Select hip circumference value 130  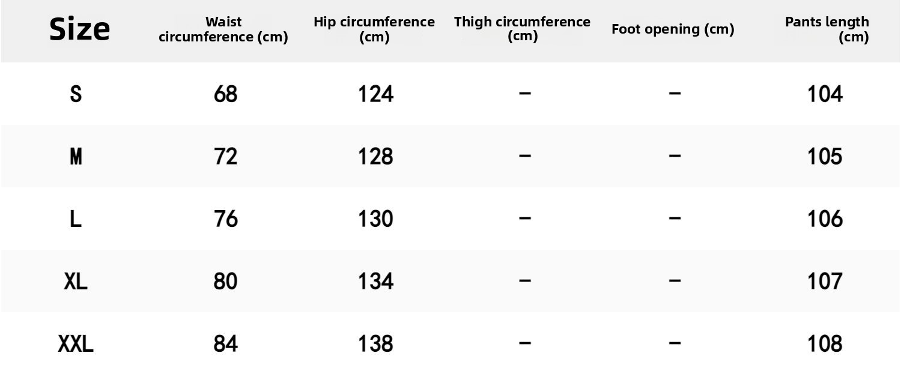pos(375,219)
